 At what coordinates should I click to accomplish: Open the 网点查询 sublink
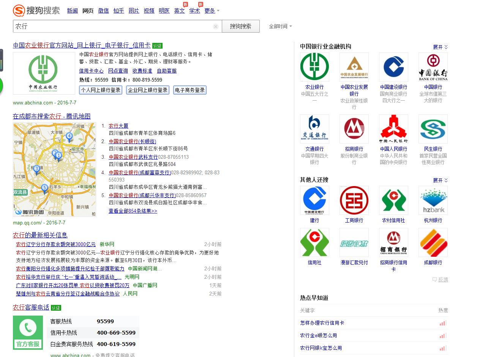118,71
